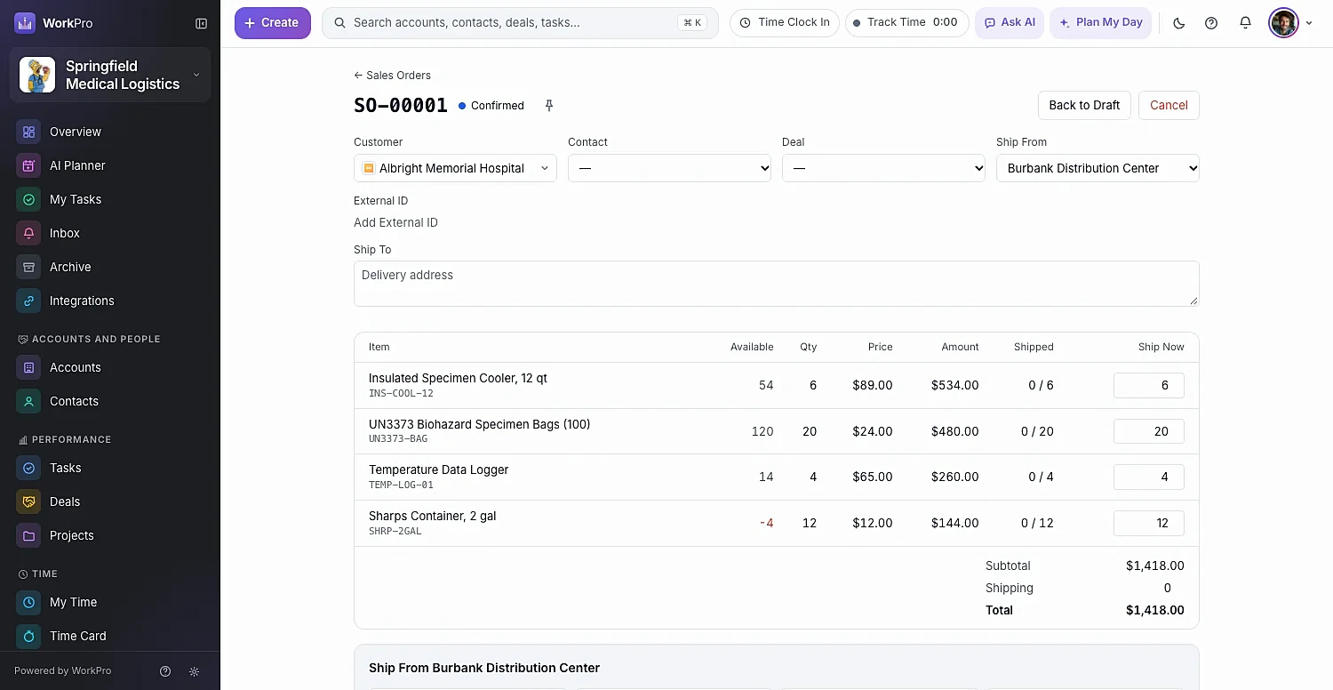
Task: Open the Tasks icon under Performance
Action: tap(28, 468)
